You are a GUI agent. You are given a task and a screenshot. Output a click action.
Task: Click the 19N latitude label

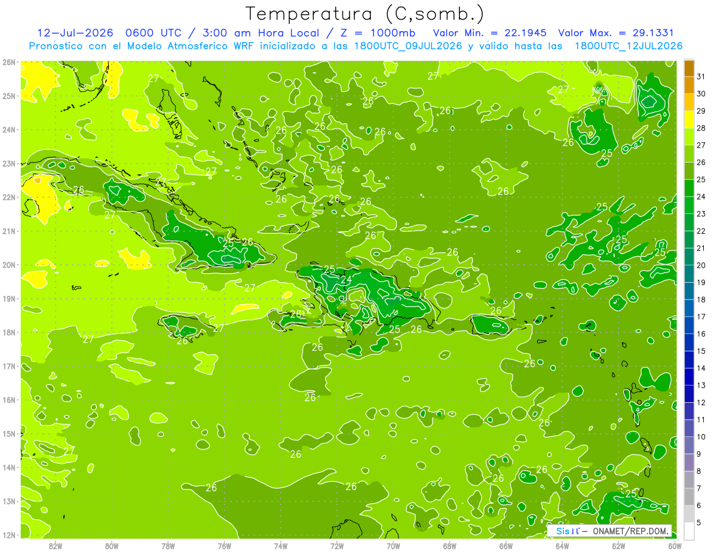point(8,299)
